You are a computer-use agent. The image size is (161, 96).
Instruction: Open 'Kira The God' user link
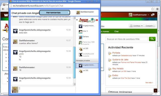tap(126, 78)
